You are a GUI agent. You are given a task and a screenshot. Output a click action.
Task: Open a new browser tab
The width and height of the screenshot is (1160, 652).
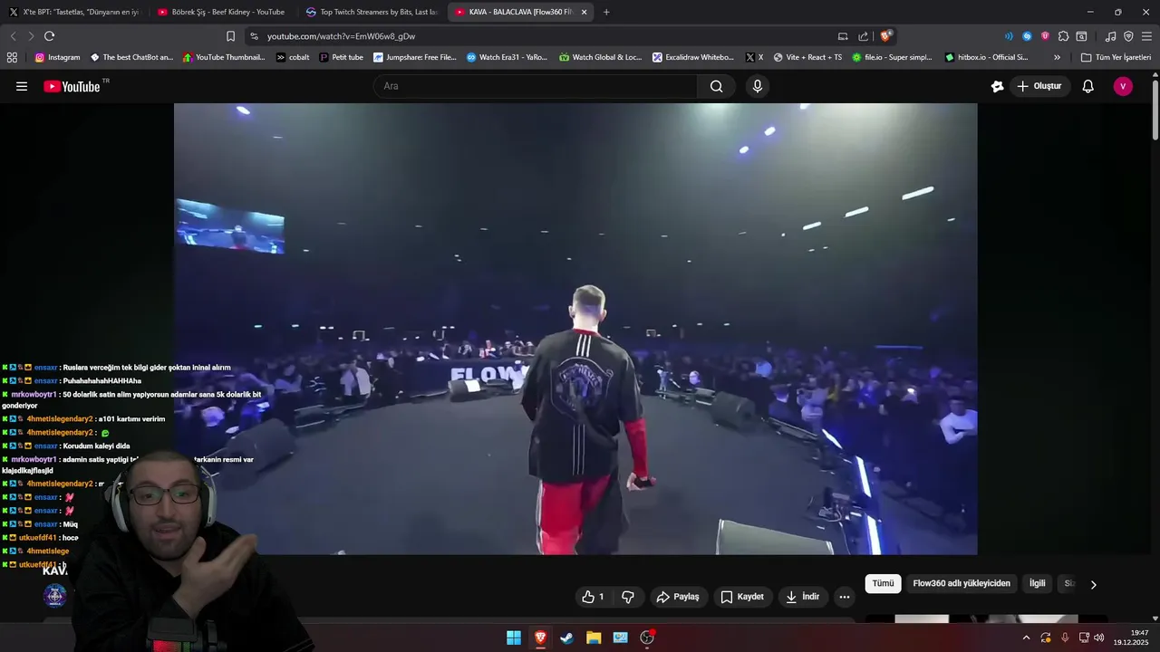point(606,12)
